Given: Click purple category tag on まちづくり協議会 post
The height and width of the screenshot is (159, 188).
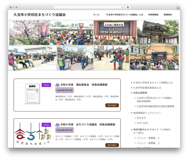Looking at the screenshot, I should point(46,125).
